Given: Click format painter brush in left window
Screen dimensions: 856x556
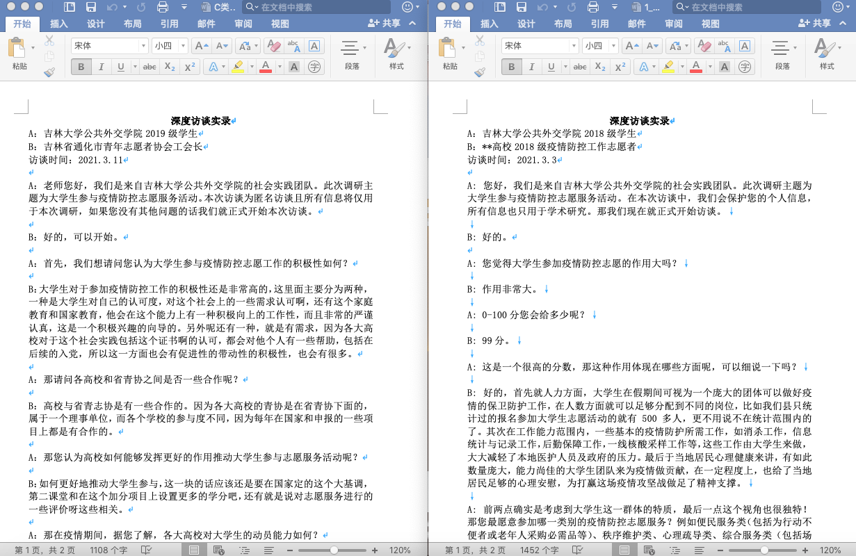Looking at the screenshot, I should tap(49, 72).
